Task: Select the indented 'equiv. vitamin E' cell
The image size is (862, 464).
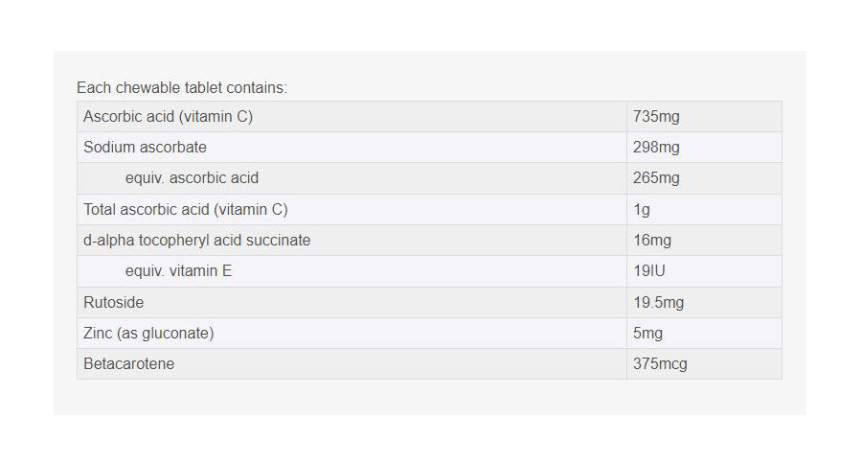Action: click(178, 271)
